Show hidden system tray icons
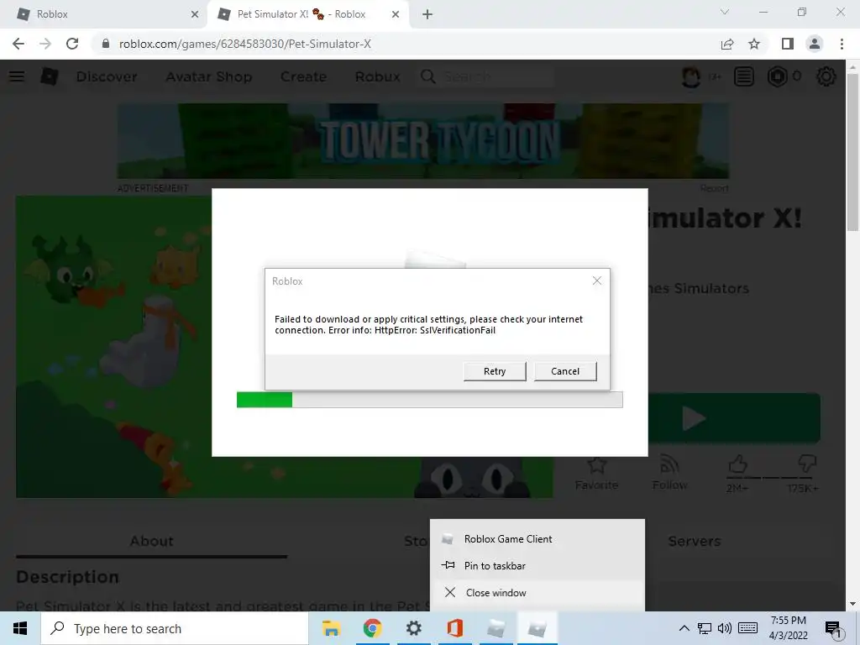This screenshot has width=860, height=645. 684,628
